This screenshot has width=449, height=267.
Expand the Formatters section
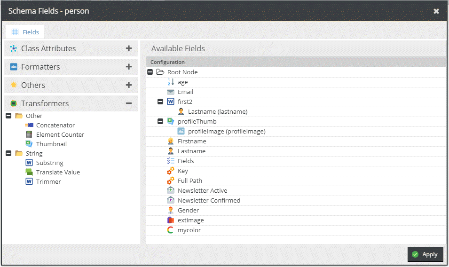pos(128,67)
